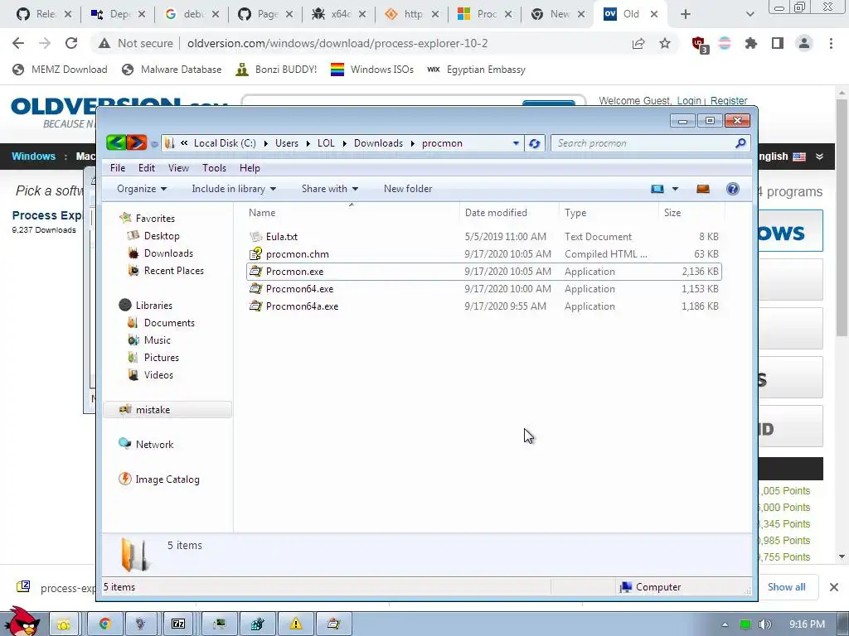Open the Organize dropdown

point(142,189)
